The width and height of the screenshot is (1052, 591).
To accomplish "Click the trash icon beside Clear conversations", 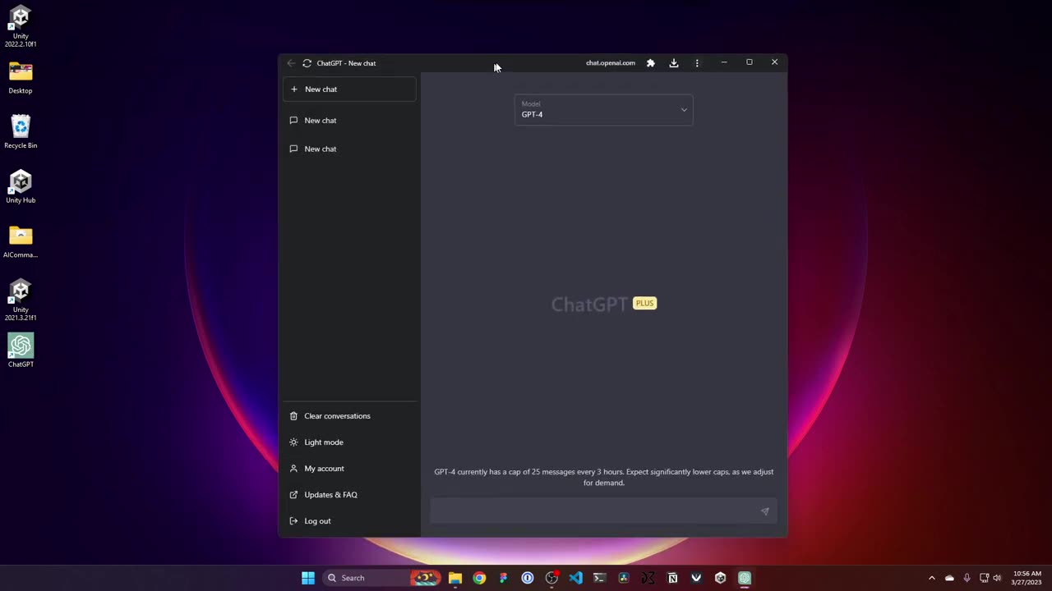I will [x=293, y=416].
